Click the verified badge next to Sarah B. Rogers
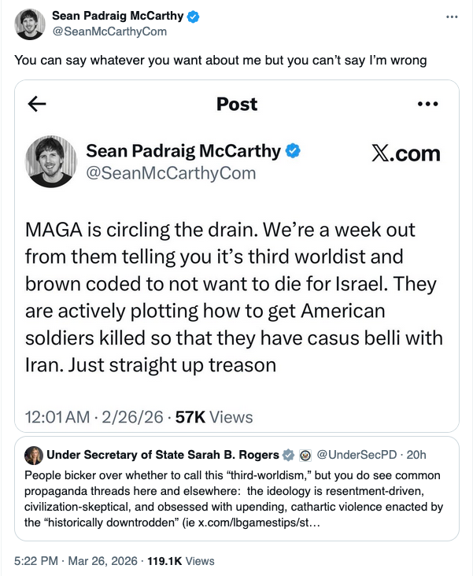Image resolution: width=473 pixels, height=576 pixels. pyautogui.click(x=289, y=455)
